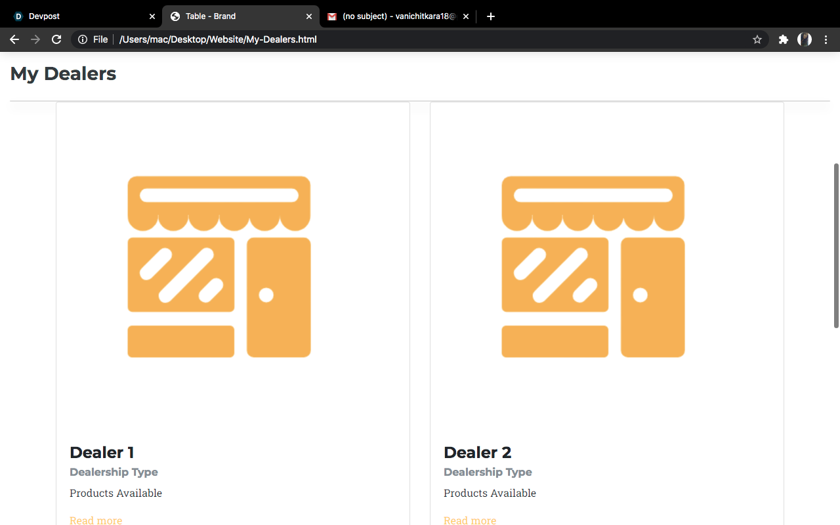Click the vertical scrollbar on the right
840x525 pixels.
[x=835, y=243]
